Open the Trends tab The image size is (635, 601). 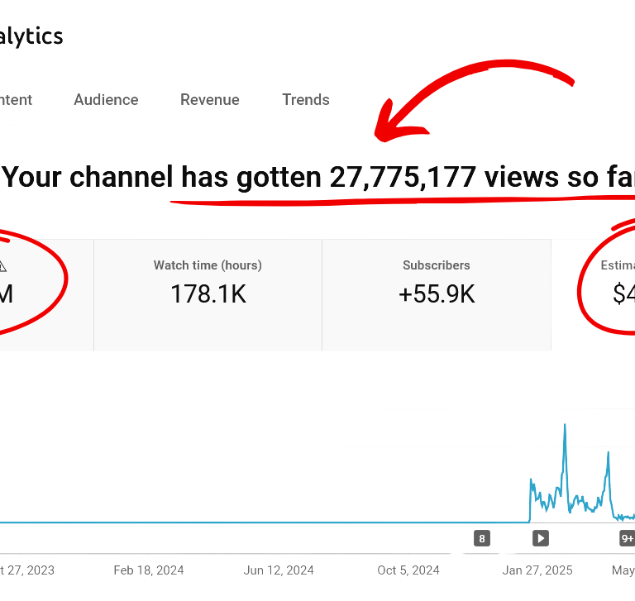(306, 100)
